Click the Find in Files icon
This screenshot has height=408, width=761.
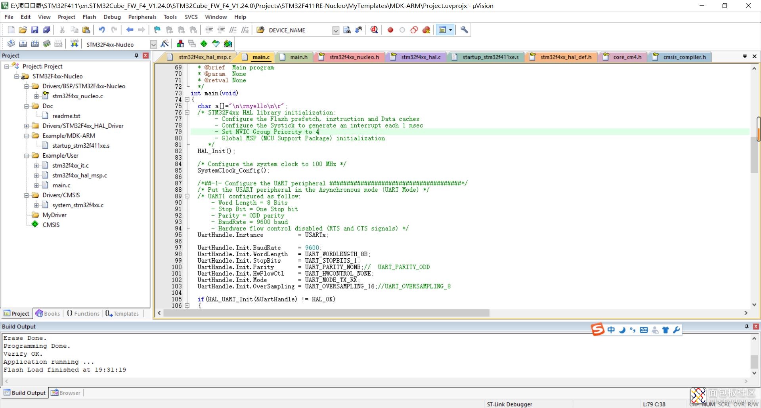coord(260,30)
